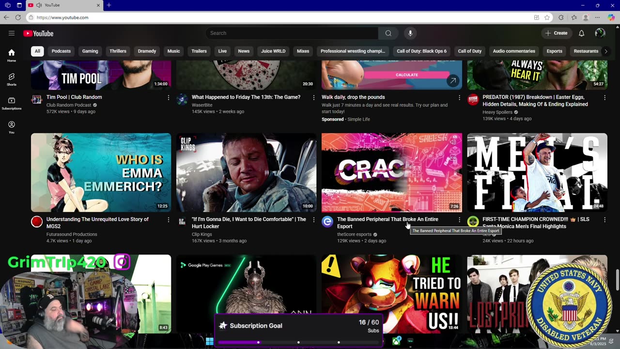Open theScore esports channel avatar
This screenshot has width=620, height=349.
[x=327, y=222]
